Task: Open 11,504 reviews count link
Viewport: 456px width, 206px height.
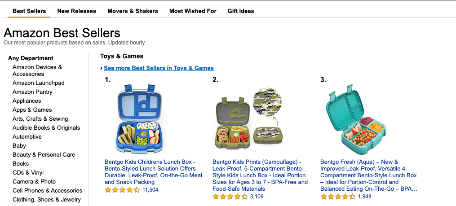Action: tap(150, 190)
